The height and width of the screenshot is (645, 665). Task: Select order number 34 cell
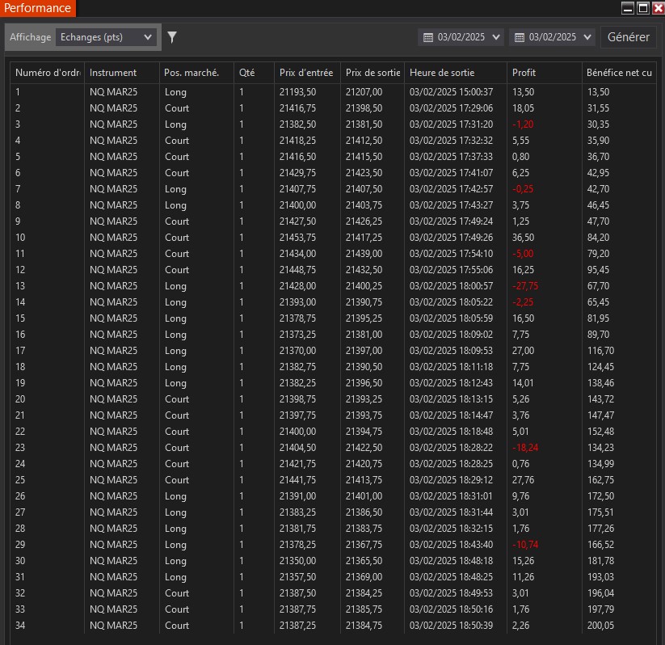pos(20,625)
